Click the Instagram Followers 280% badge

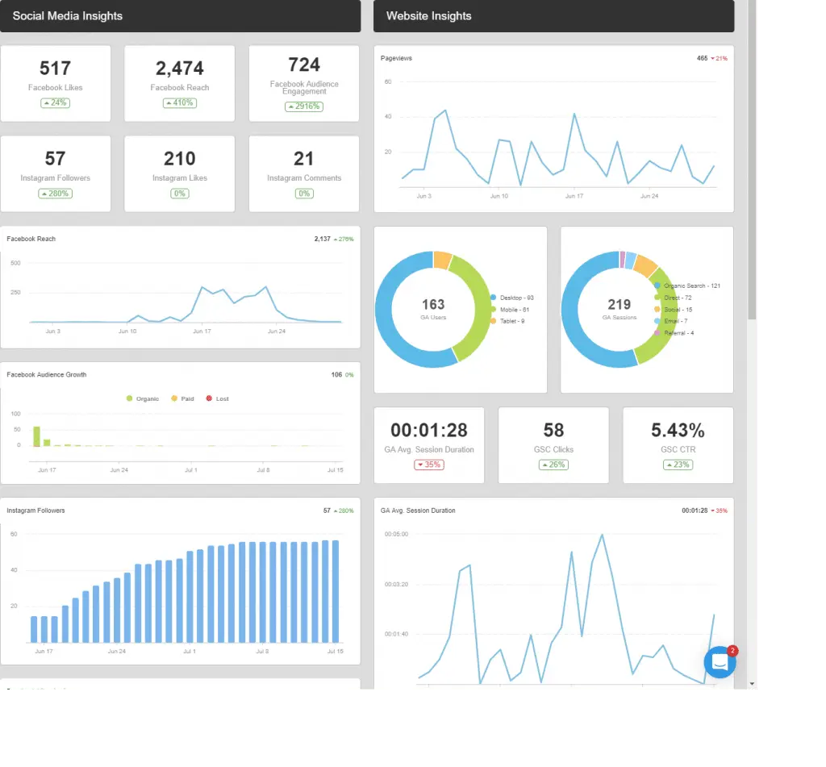click(55, 194)
